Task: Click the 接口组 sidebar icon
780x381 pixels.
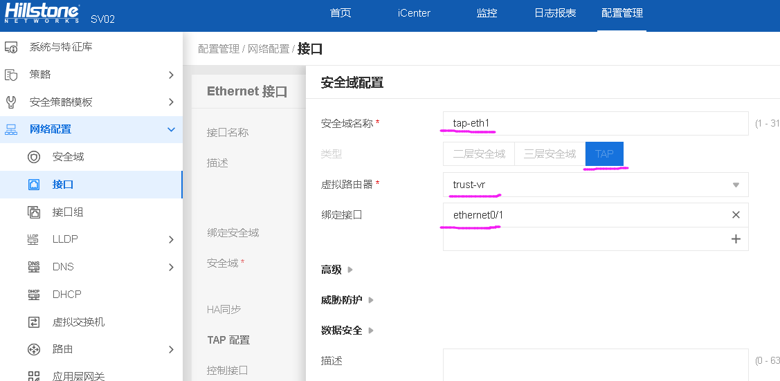Action: click(x=33, y=212)
